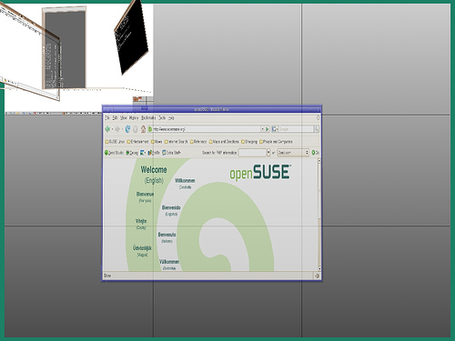Screen dimensions: 455x341
Task: Open the History menu
Action: (134, 117)
